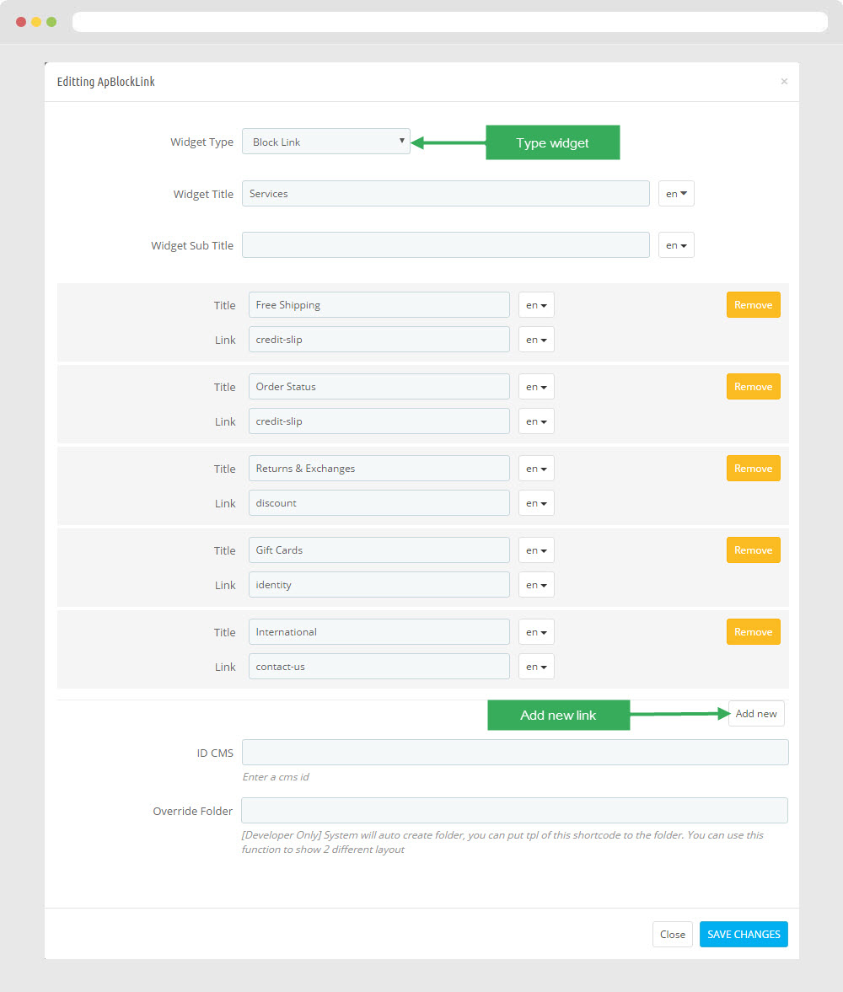Open language dropdown next to contact-us link
Viewport: 843px width, 992px height.
[x=536, y=666]
